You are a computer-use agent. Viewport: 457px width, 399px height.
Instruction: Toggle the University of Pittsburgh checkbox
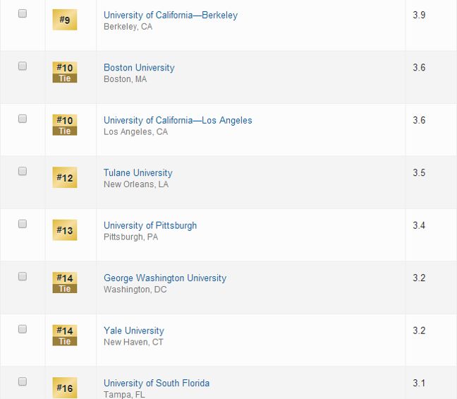[x=23, y=224]
